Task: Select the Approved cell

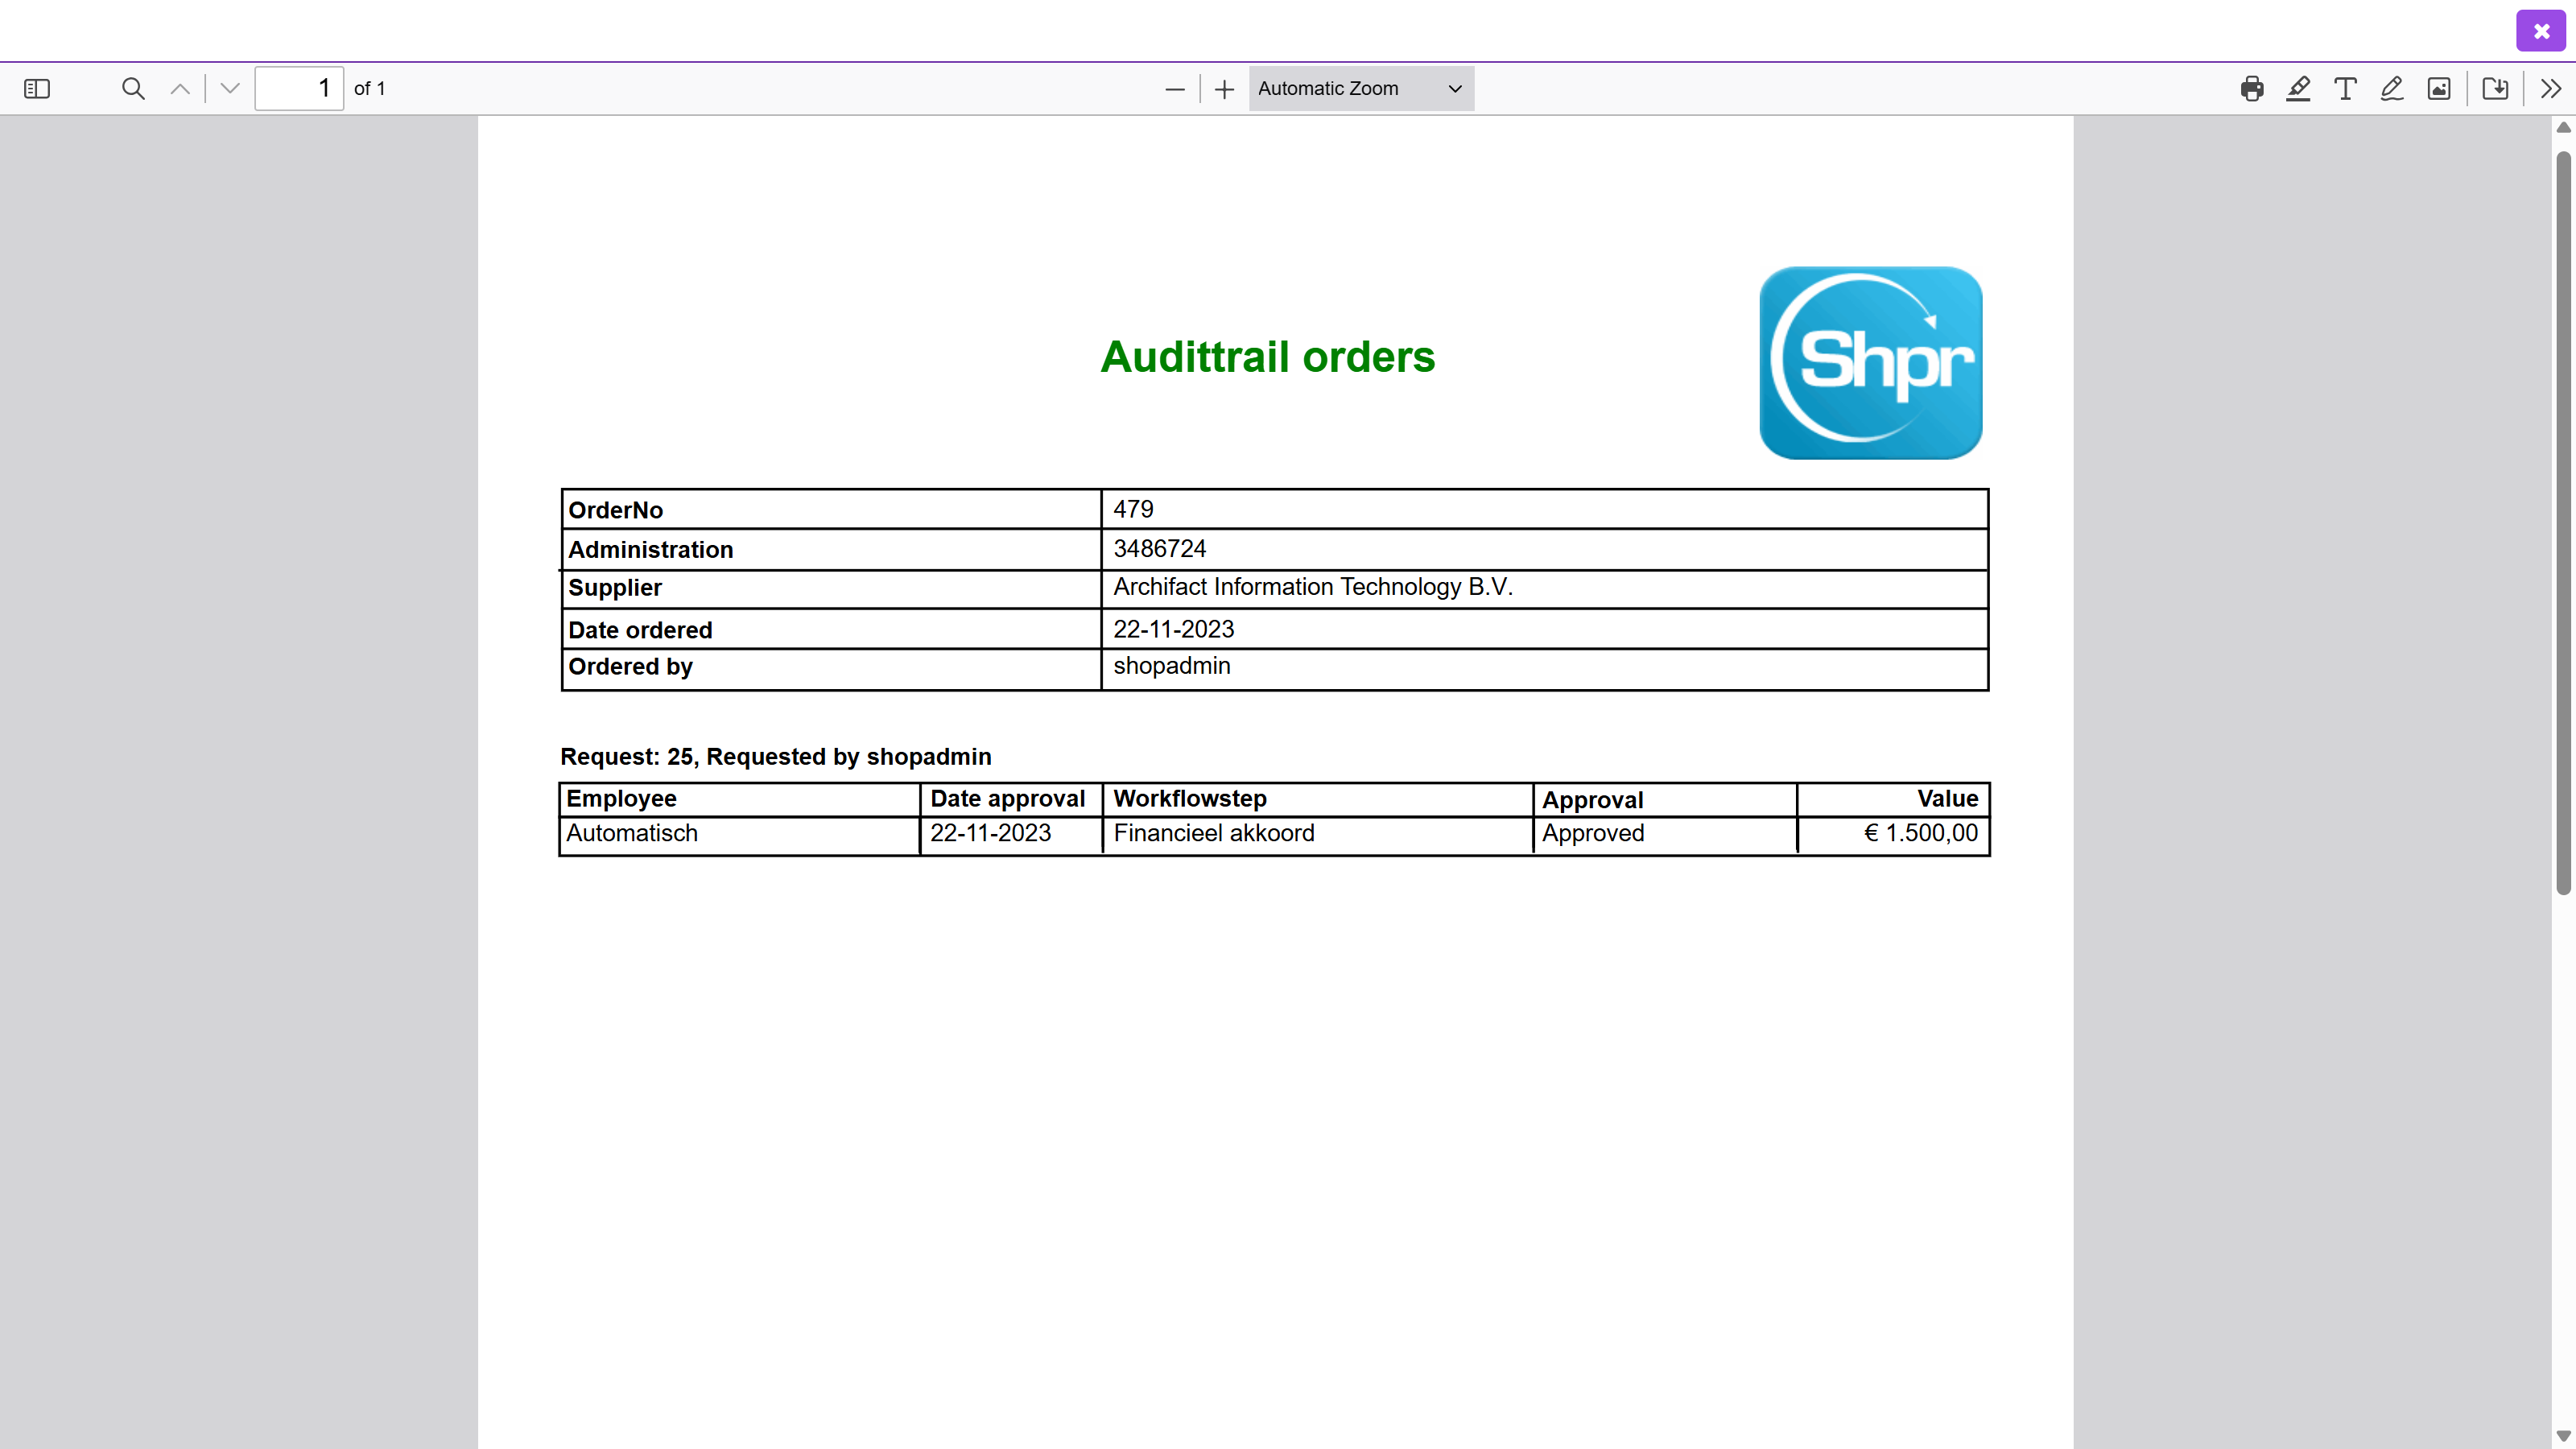Action: point(1593,833)
